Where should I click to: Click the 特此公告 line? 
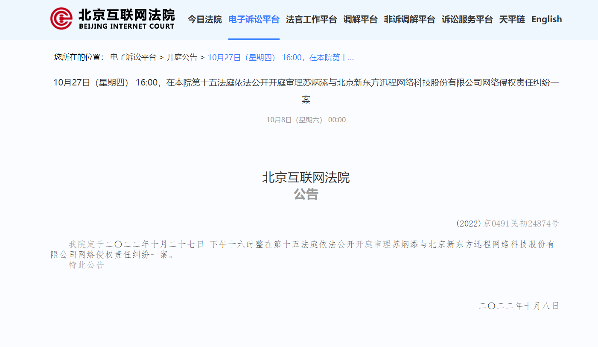tap(87, 265)
